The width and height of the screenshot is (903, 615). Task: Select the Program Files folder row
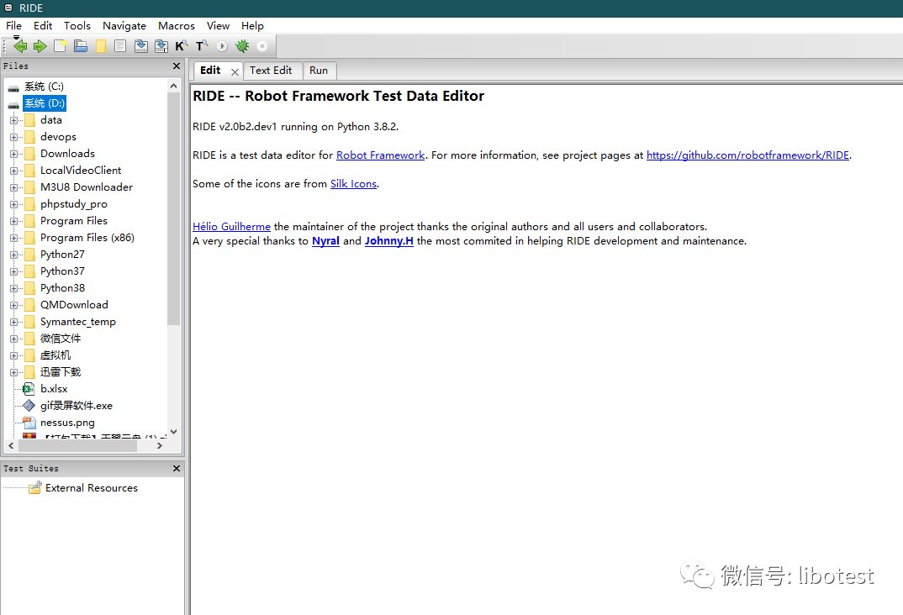pos(74,221)
